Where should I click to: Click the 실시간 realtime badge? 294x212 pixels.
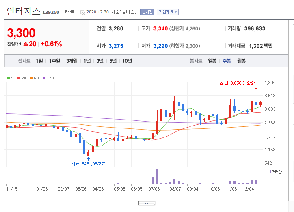coord(147,12)
